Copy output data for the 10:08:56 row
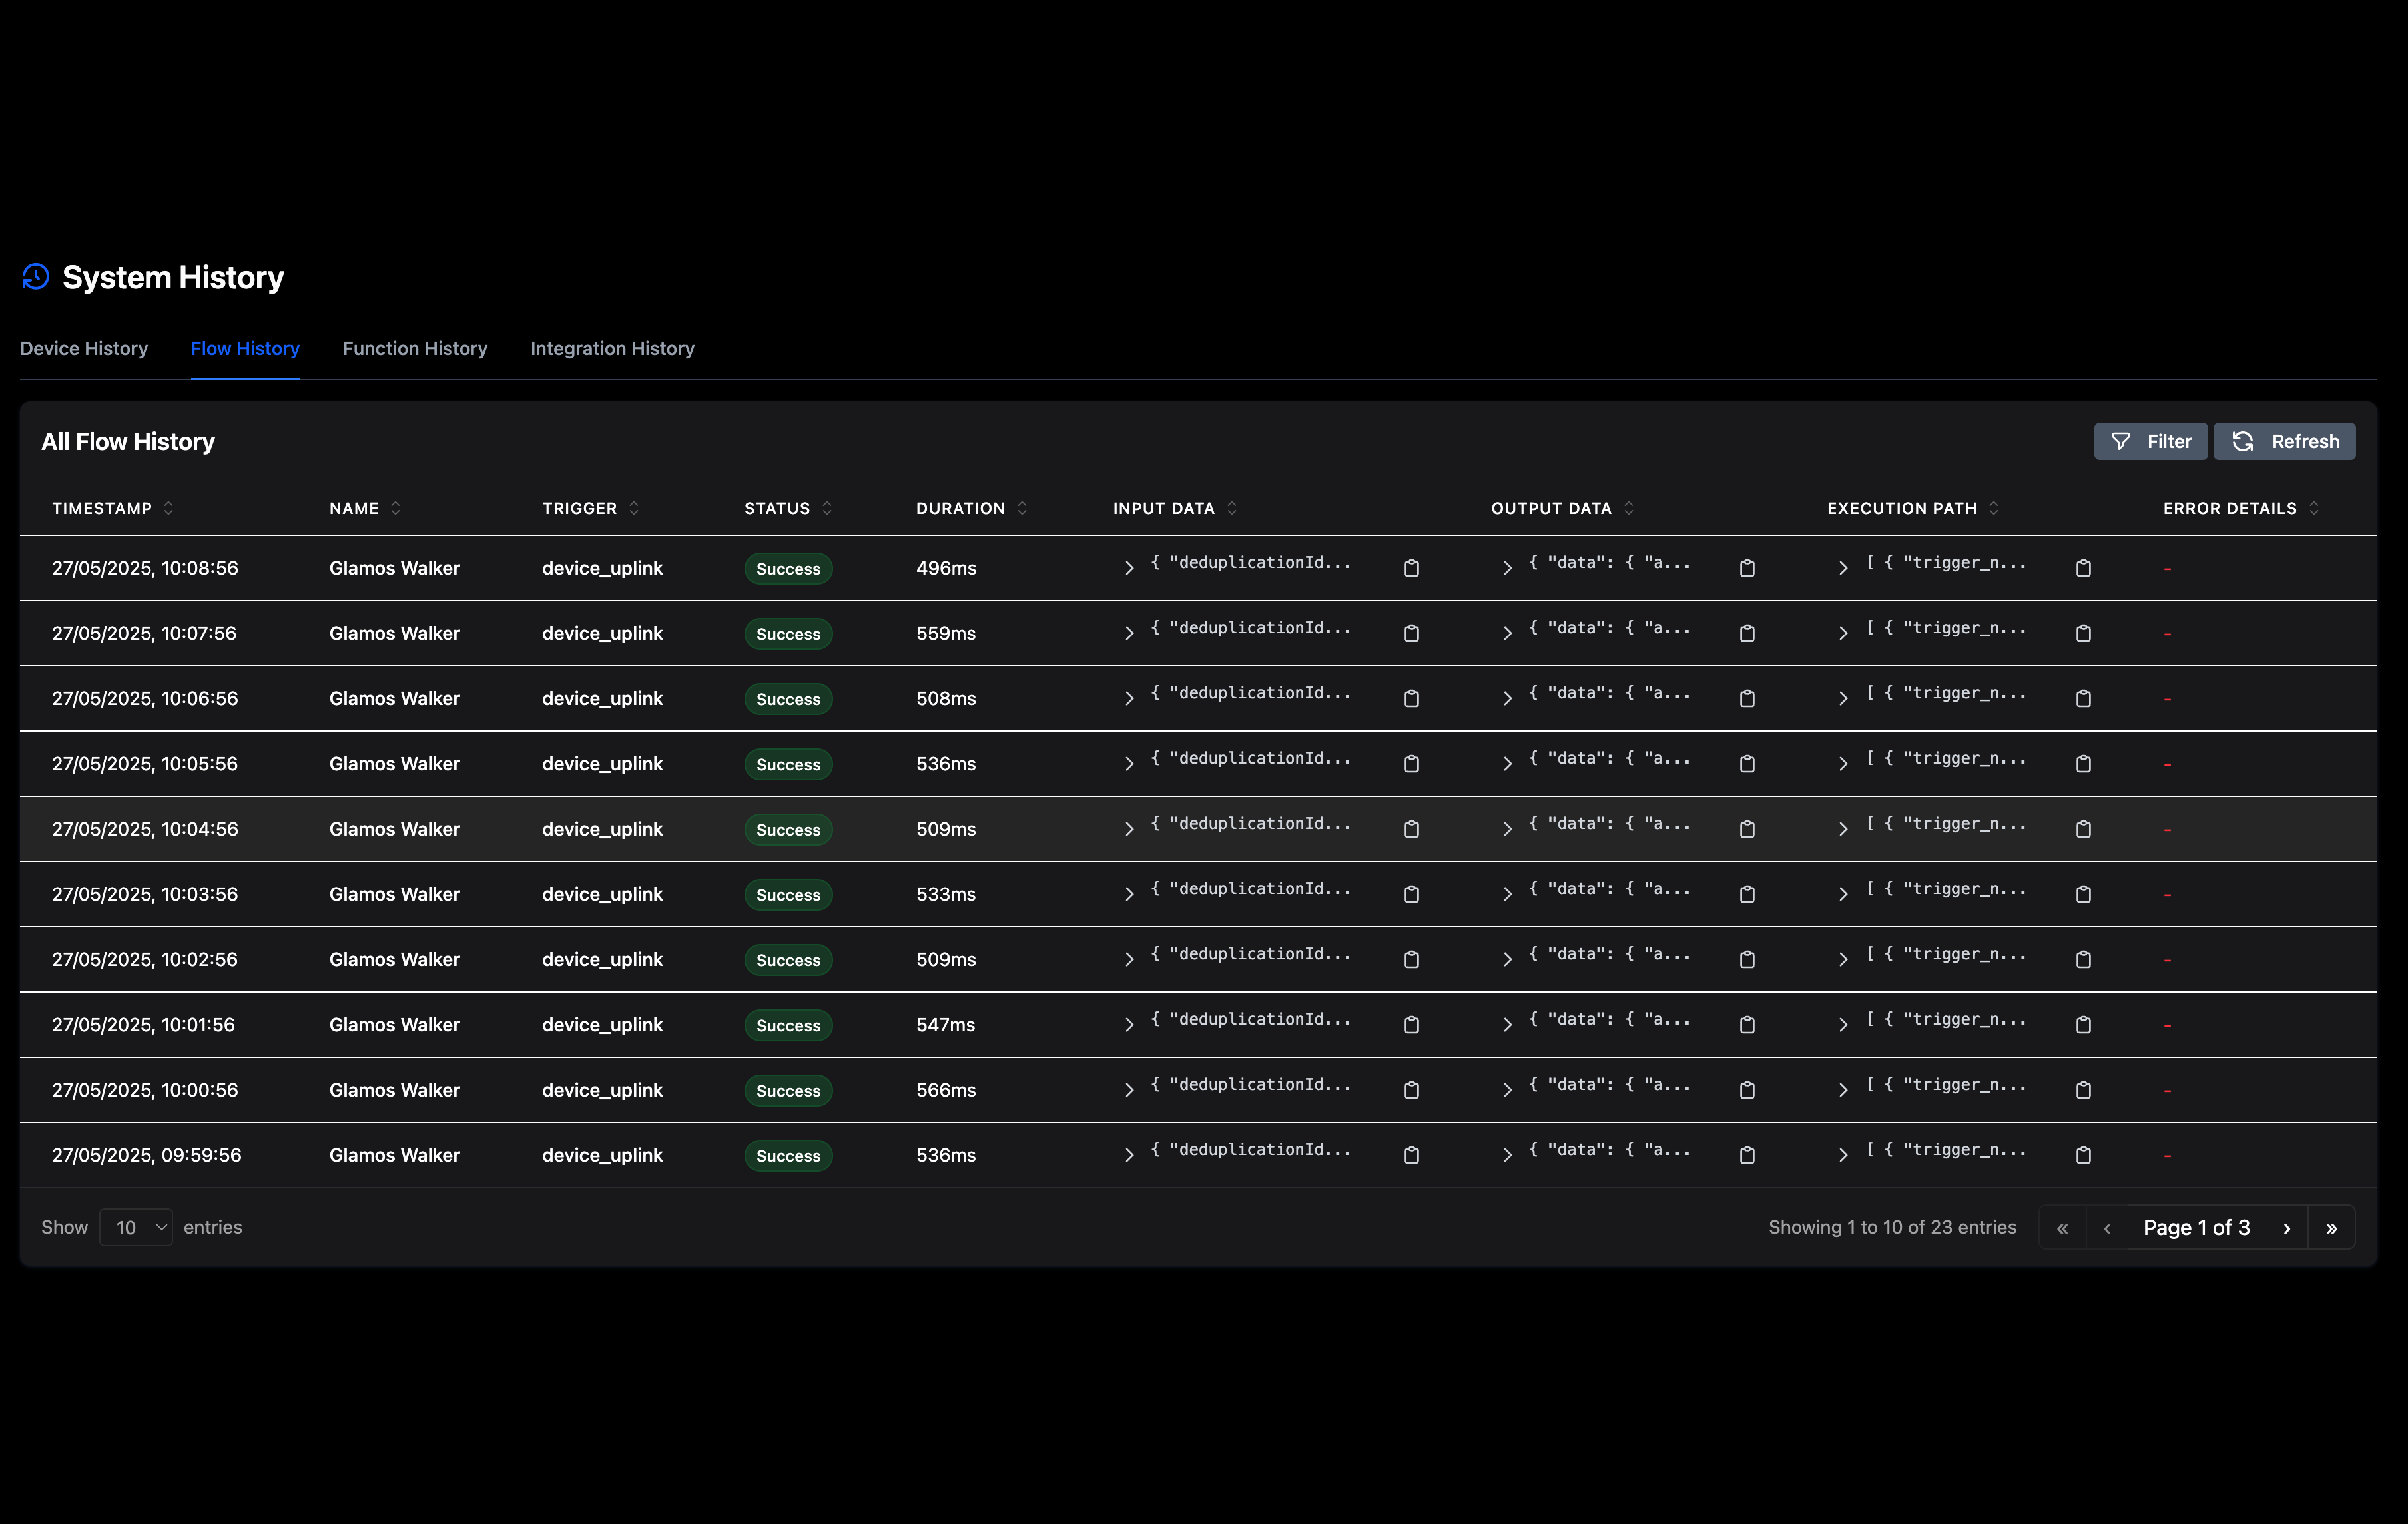Image resolution: width=2408 pixels, height=1524 pixels. 1747,568
